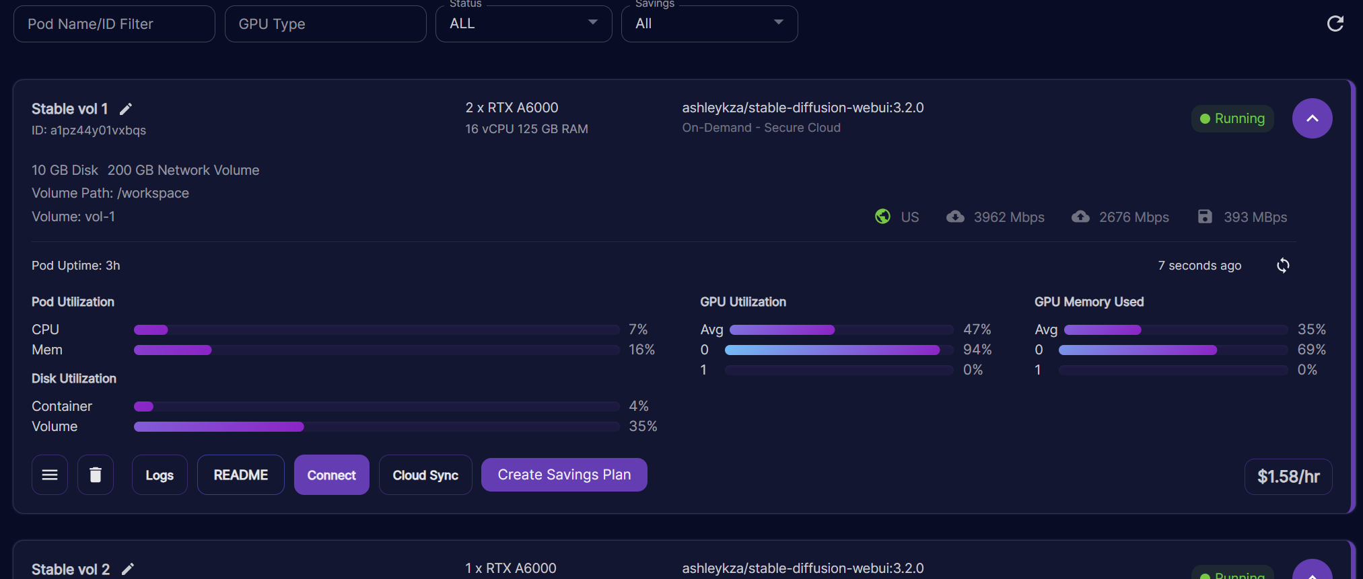1363x579 pixels.
Task: Click the Stable vol 2 pod title
Action: 71,569
